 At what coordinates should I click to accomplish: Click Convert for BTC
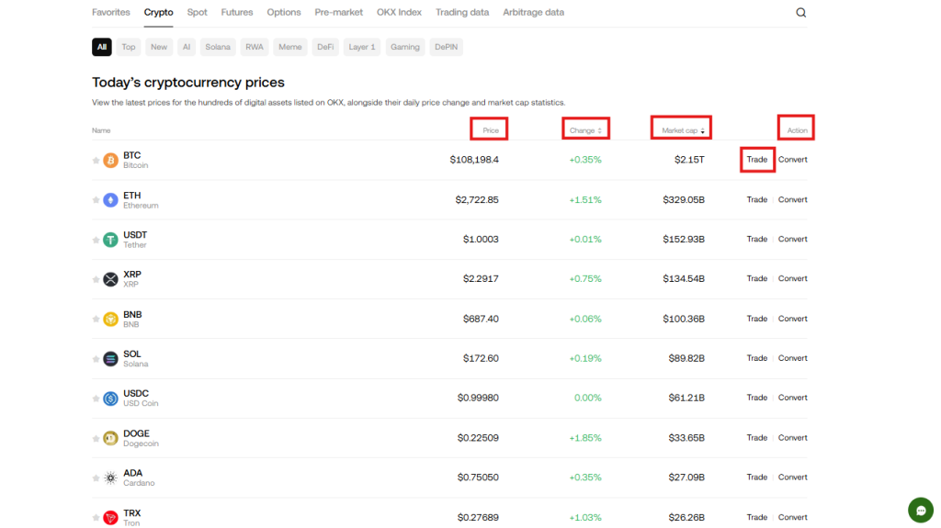[793, 160]
